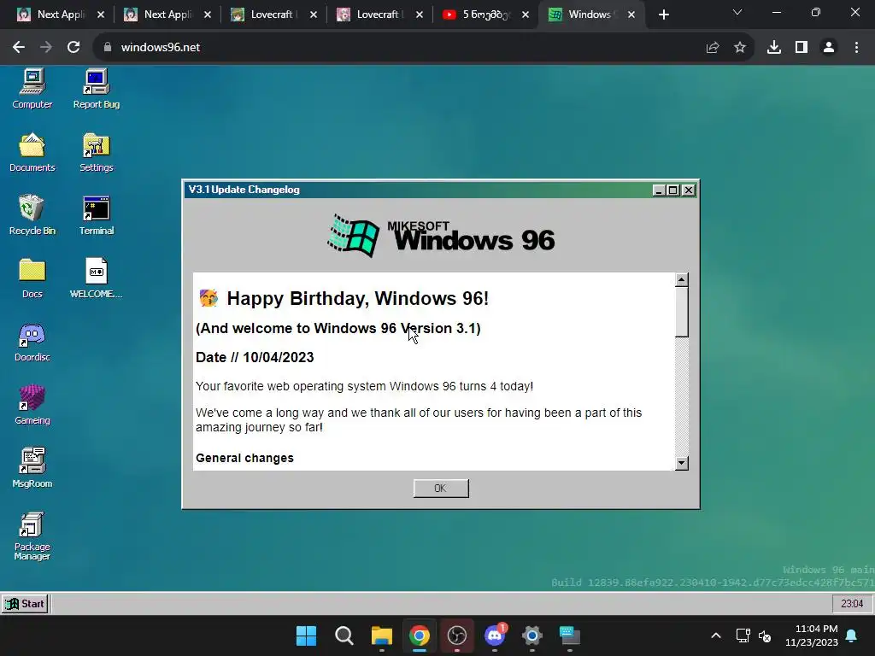
Task: Minimize the V3.1 Update Changelog window
Action: click(x=659, y=190)
